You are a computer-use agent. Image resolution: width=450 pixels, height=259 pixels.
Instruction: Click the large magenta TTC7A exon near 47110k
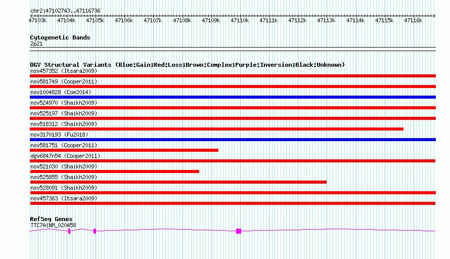click(239, 231)
